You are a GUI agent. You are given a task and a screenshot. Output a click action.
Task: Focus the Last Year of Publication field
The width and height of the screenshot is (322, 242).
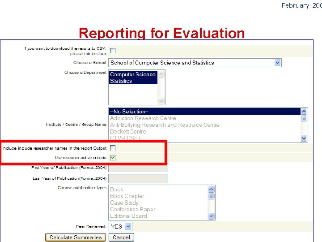[138, 178]
